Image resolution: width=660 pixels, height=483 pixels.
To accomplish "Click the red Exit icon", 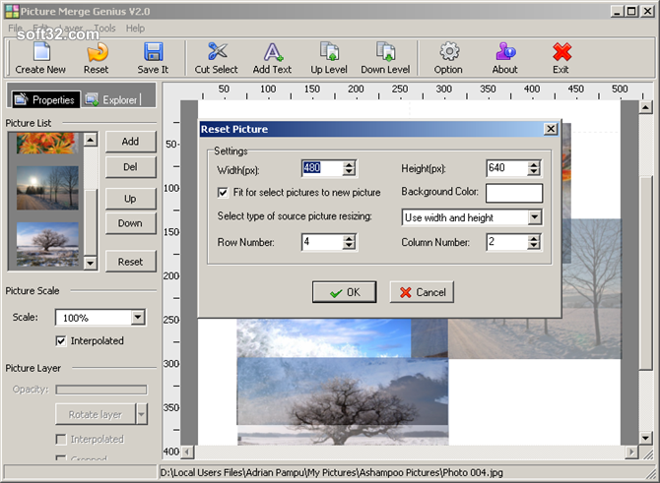I will coord(561,52).
